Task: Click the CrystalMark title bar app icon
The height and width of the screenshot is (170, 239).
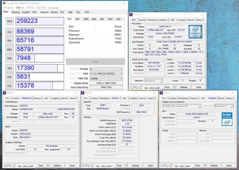Action: (4, 3)
